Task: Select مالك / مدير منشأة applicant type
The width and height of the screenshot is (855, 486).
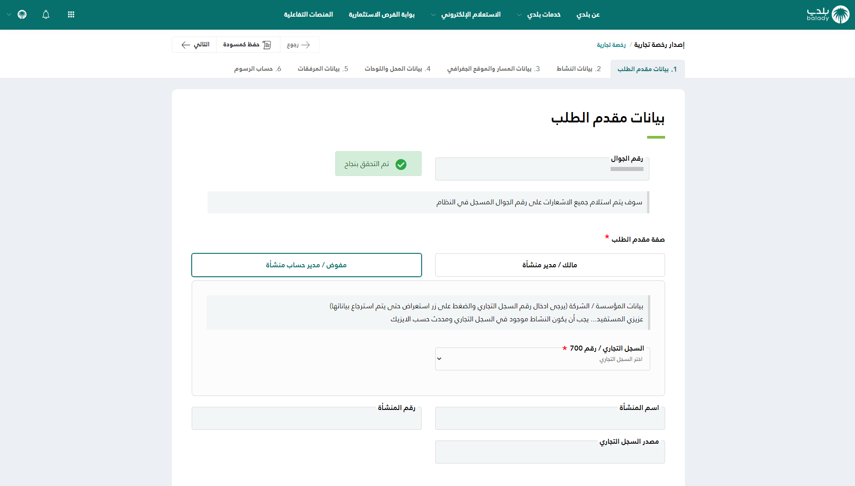Action: 549,265
